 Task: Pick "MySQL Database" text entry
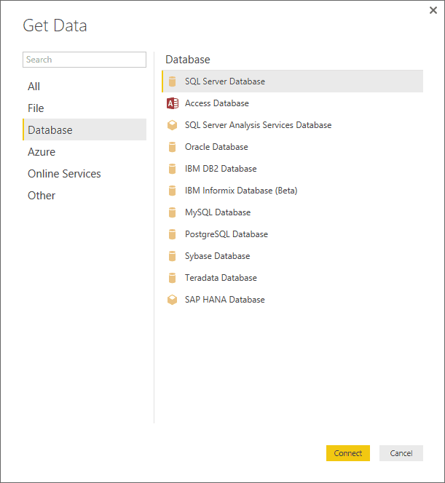click(218, 212)
